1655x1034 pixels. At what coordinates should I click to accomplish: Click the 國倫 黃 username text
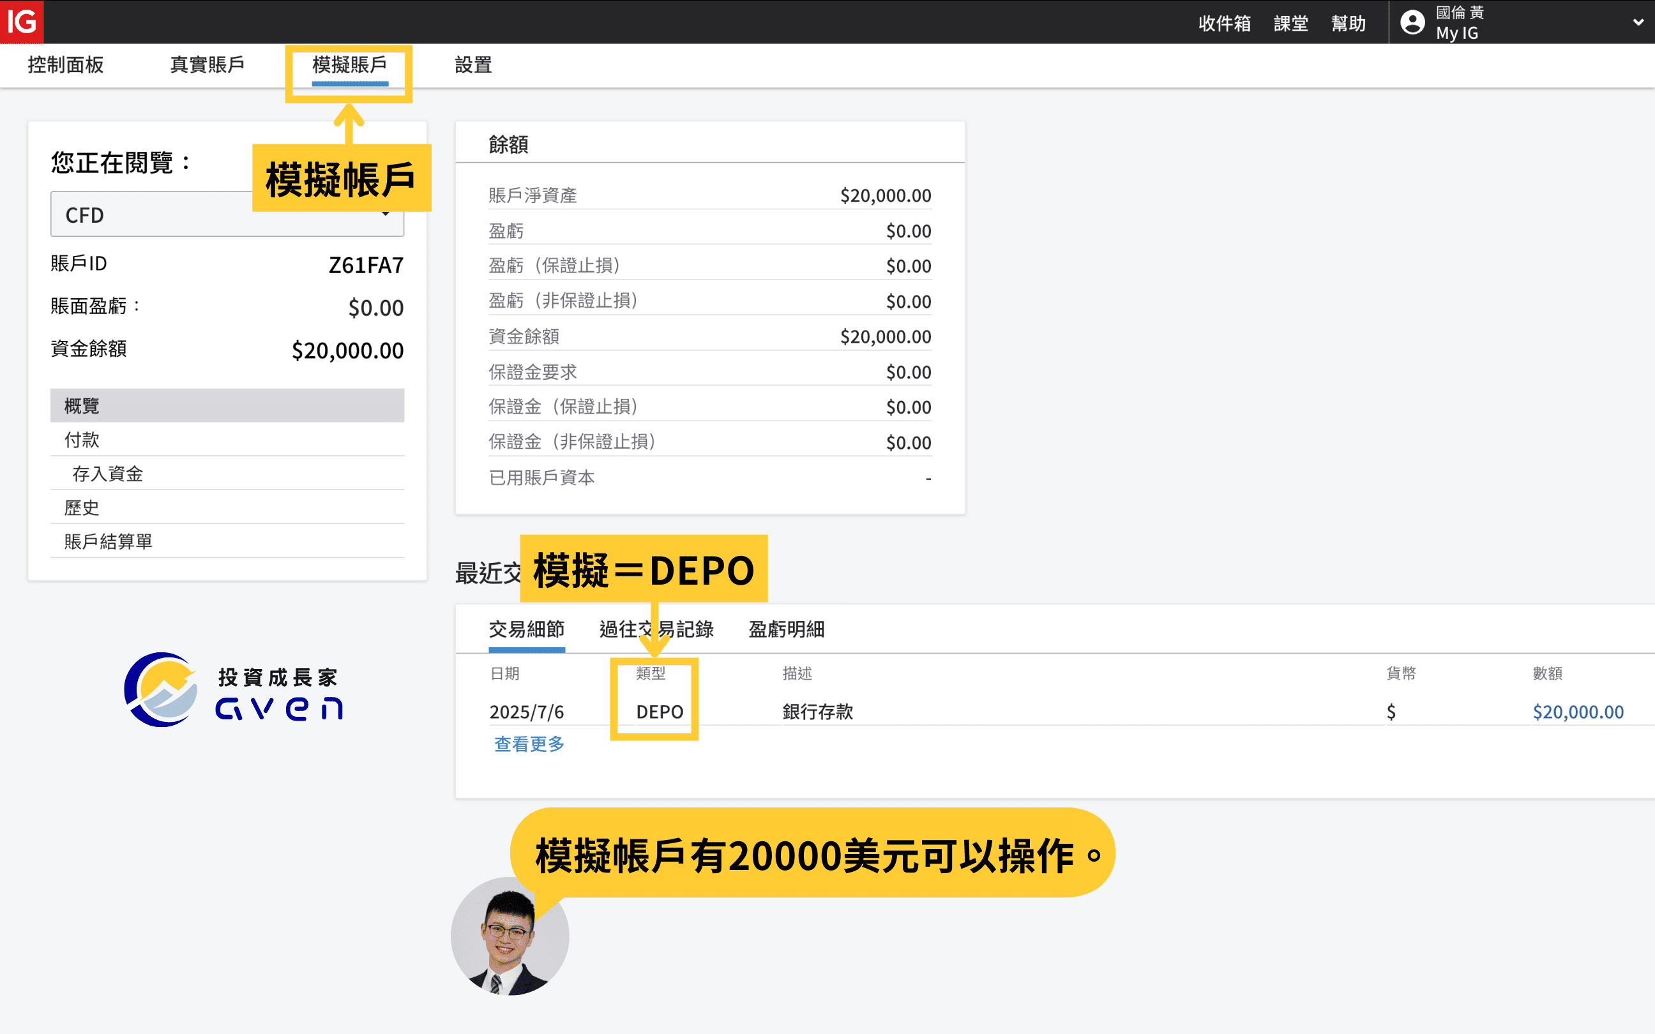click(1460, 12)
